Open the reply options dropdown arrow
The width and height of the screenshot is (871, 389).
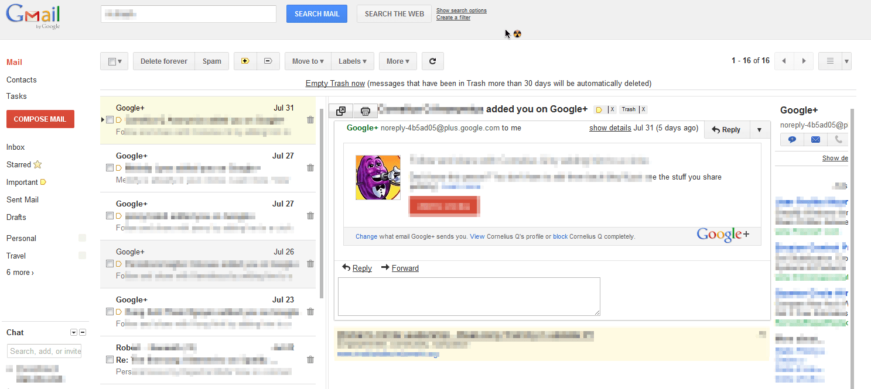pyautogui.click(x=760, y=130)
